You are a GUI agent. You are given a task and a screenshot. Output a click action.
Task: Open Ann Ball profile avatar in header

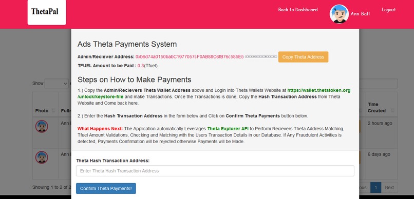(x=339, y=14)
